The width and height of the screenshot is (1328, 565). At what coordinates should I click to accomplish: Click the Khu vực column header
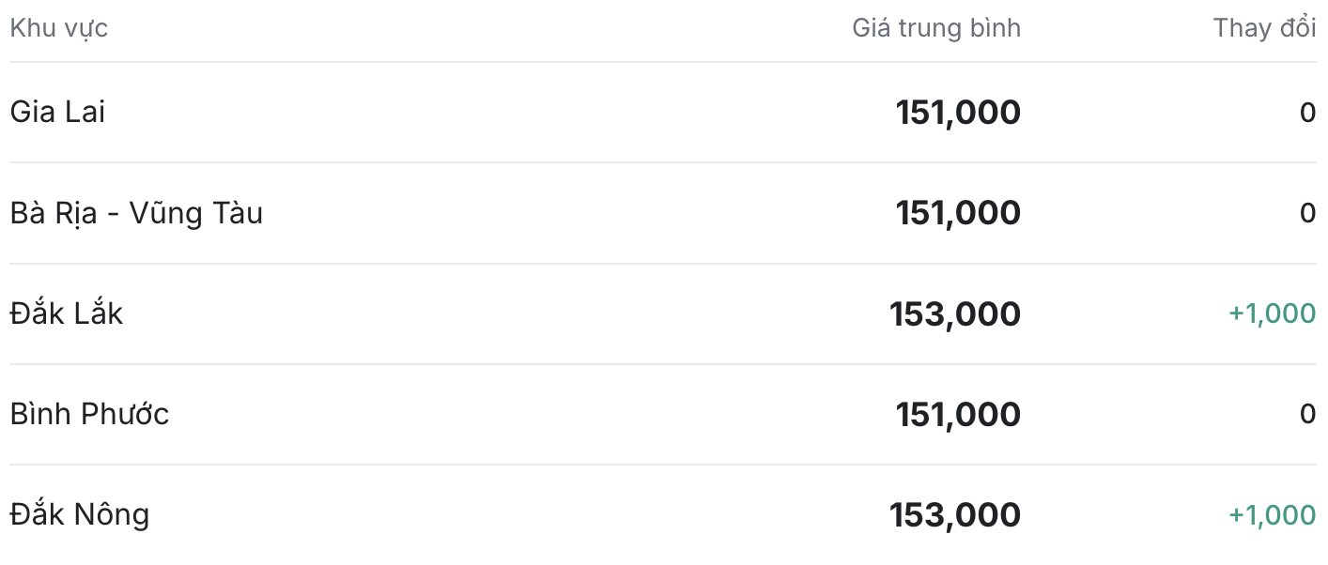[x=58, y=28]
